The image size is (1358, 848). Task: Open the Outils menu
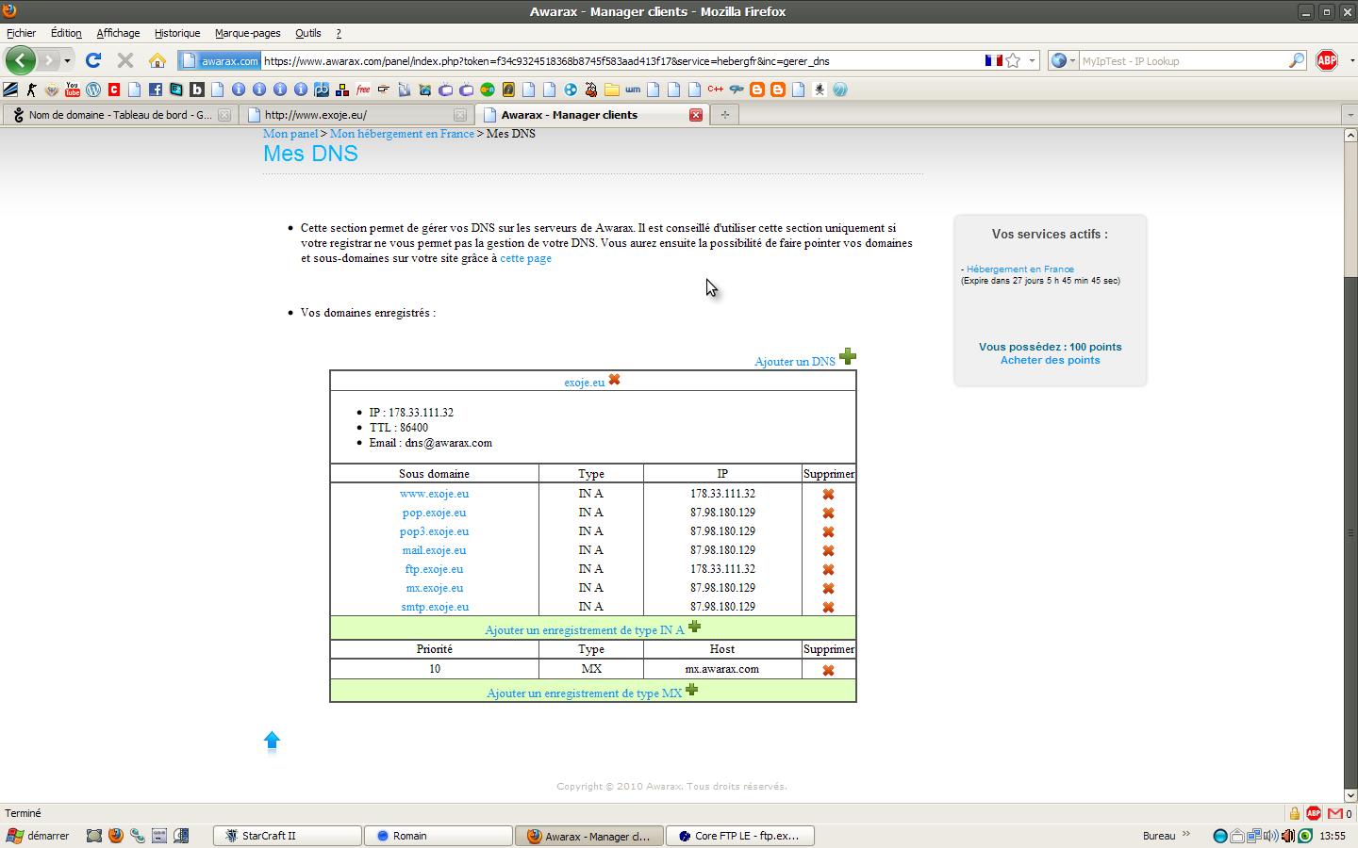click(307, 33)
